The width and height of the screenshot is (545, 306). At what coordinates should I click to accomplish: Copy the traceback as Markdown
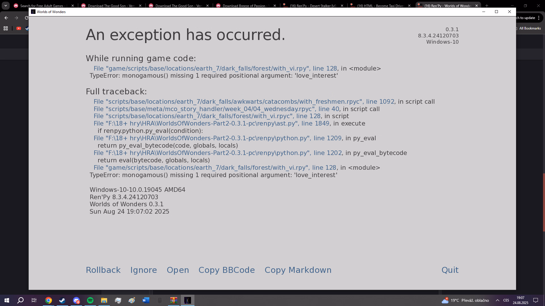(x=298, y=270)
